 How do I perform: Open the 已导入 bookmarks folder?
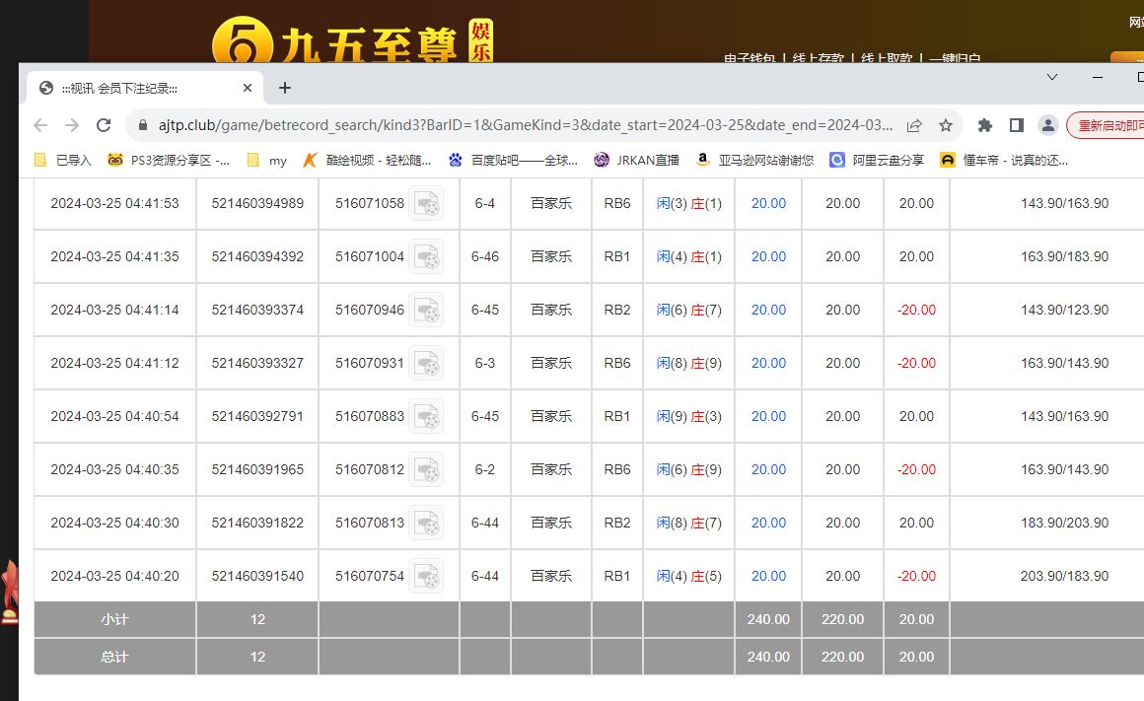point(63,160)
